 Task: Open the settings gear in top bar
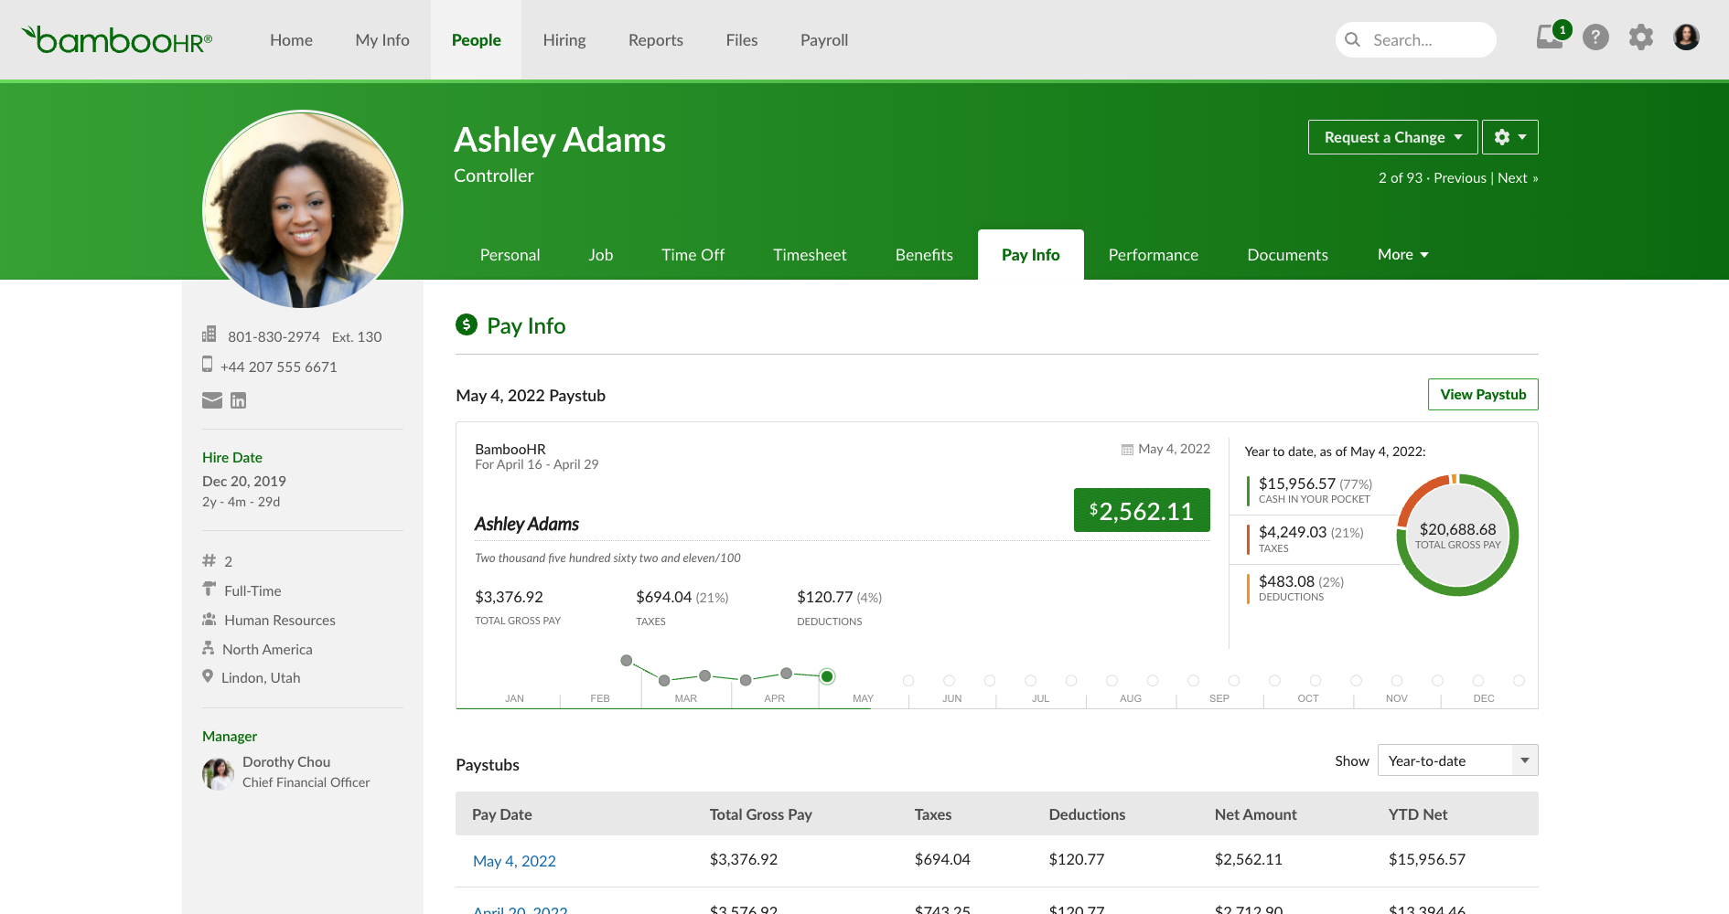click(x=1641, y=37)
